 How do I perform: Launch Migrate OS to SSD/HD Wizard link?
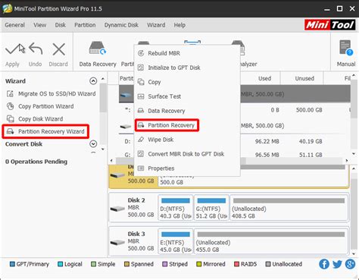pos(57,93)
